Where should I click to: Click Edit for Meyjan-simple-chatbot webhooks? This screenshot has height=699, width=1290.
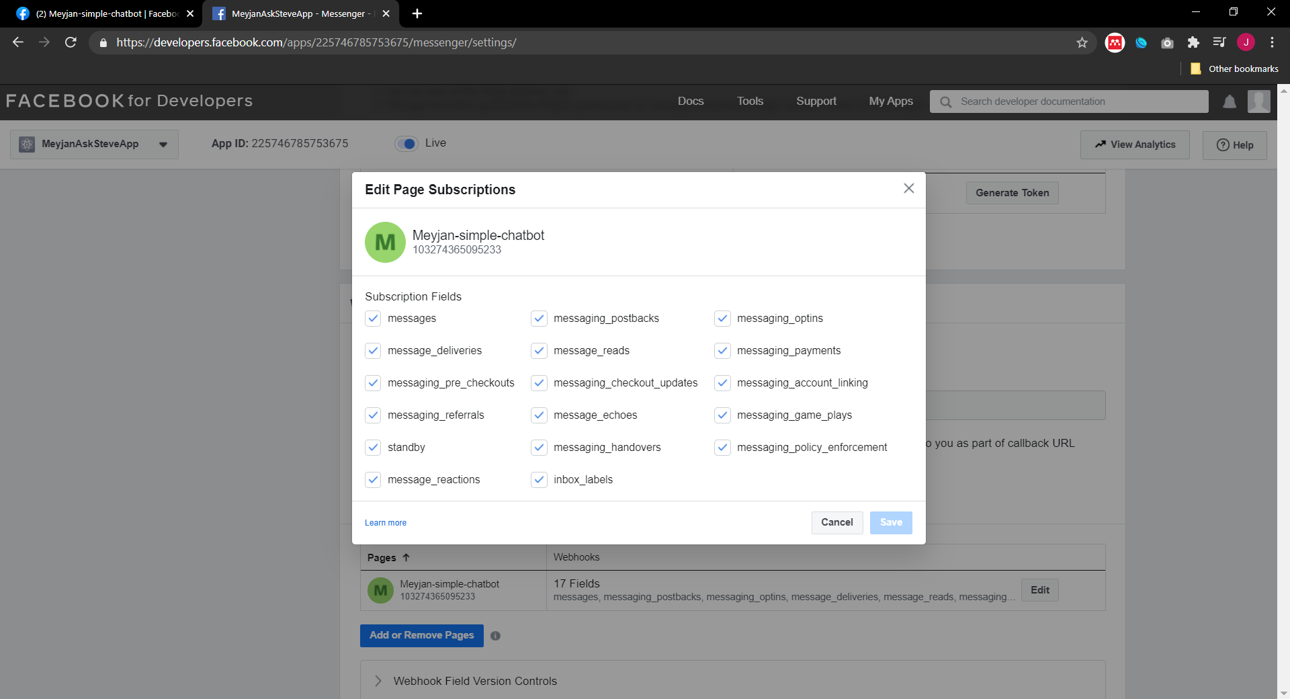pyautogui.click(x=1040, y=590)
